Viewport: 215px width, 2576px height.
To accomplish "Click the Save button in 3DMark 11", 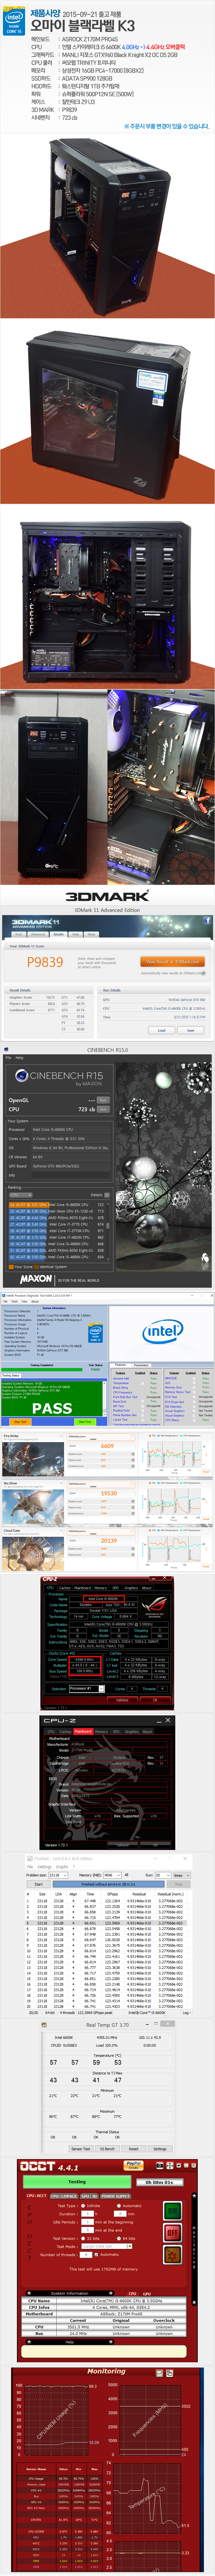I will coord(190,1030).
